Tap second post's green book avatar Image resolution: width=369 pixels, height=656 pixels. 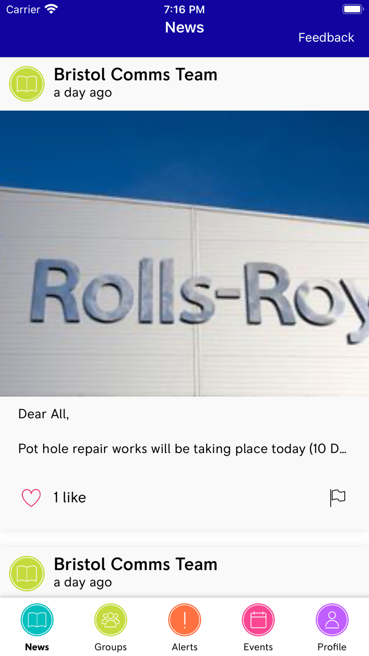click(x=27, y=573)
